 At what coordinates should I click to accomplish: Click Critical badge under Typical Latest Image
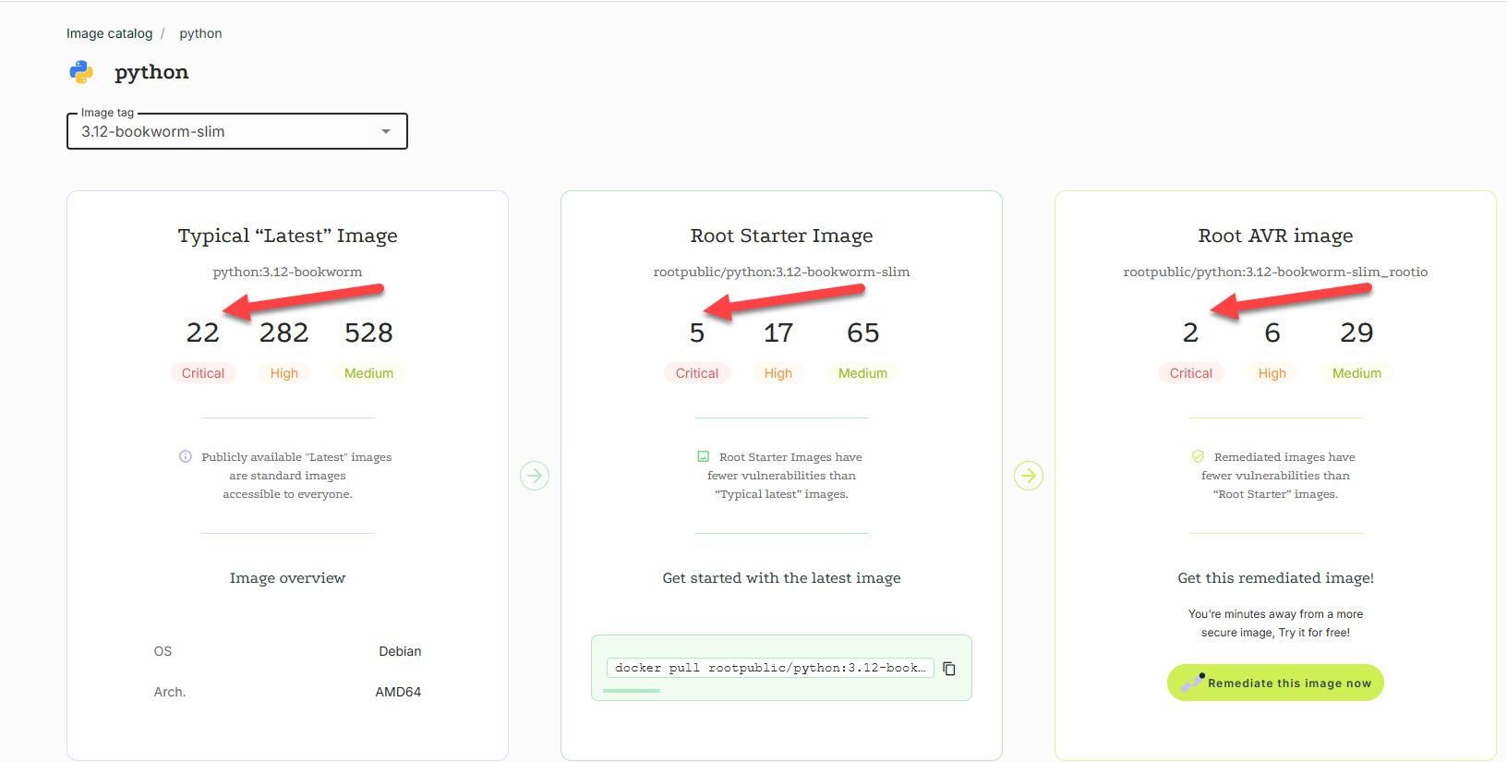click(203, 373)
